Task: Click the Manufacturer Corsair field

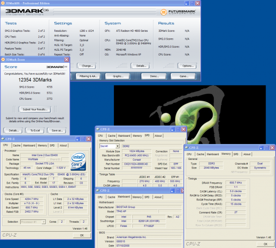Action: pos(137,160)
